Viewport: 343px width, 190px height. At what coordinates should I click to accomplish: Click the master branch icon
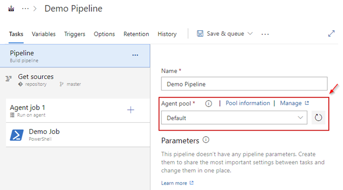[62, 84]
